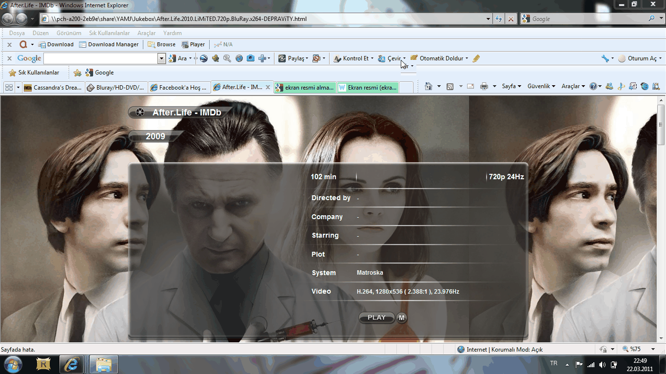Click the RSS feeds icon
Image resolution: width=666 pixels, height=374 pixels.
click(450, 86)
